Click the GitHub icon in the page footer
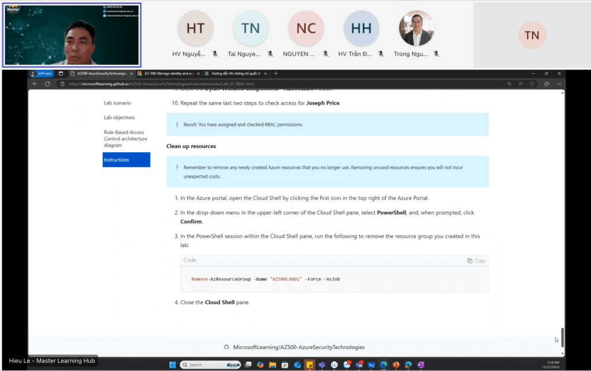Image resolution: width=591 pixels, height=371 pixels. (226, 347)
